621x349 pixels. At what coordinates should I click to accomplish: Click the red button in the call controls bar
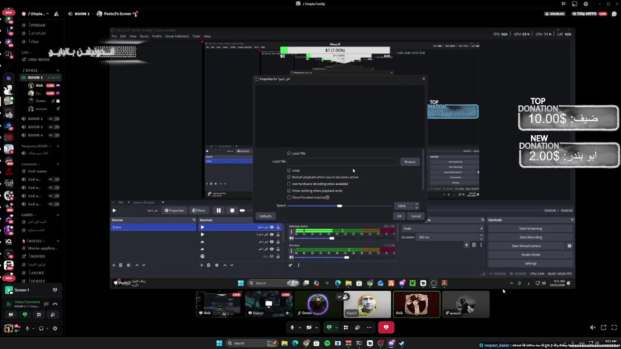[386, 327]
